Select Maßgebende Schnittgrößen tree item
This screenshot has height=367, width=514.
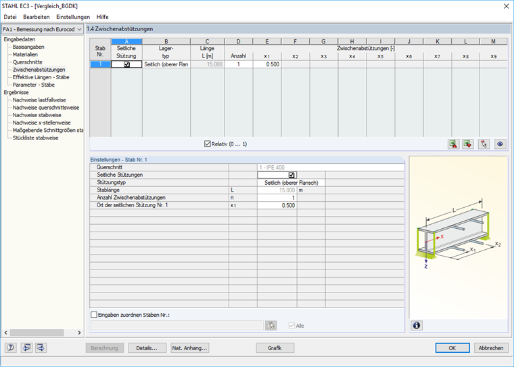tap(48, 130)
